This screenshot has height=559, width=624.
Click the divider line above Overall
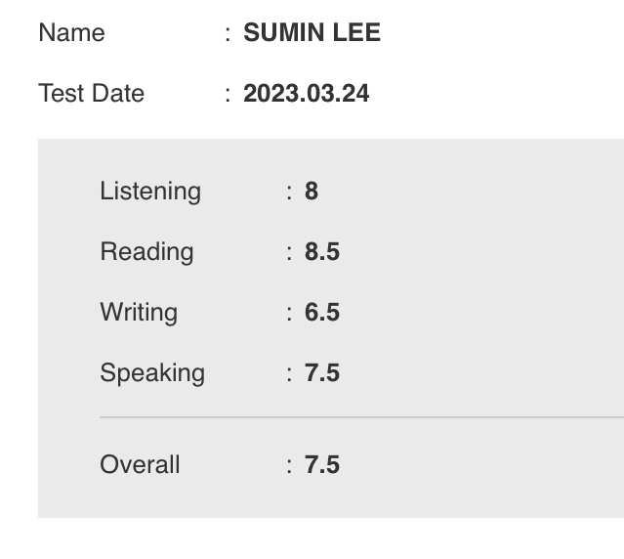tap(361, 417)
